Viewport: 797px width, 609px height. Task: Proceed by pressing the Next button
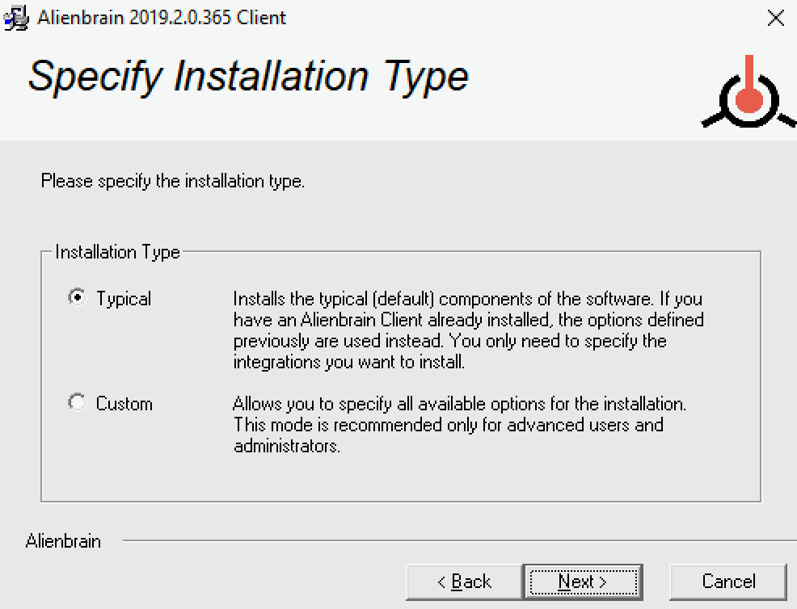(583, 582)
